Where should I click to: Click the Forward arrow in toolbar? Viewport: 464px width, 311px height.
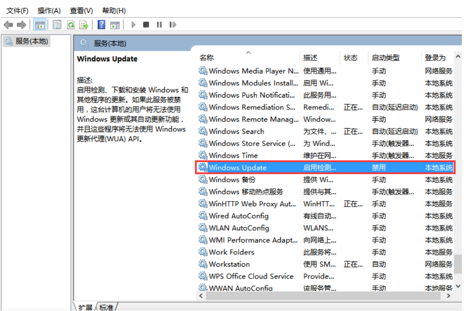pos(21,25)
